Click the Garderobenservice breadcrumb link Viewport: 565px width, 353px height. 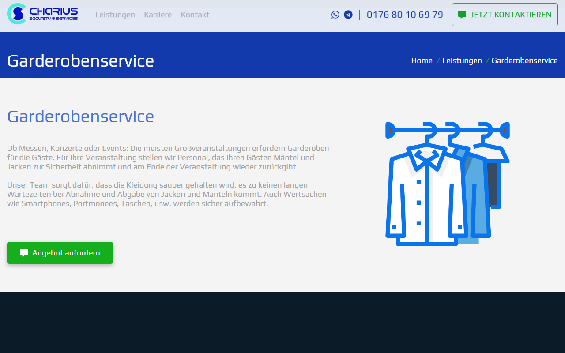pos(525,60)
